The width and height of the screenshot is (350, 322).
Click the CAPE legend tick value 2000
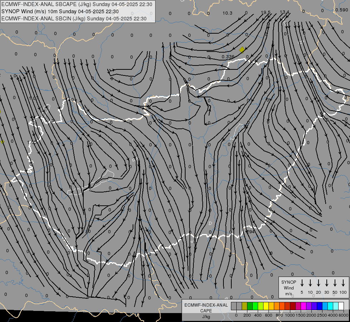click(x=311, y=315)
